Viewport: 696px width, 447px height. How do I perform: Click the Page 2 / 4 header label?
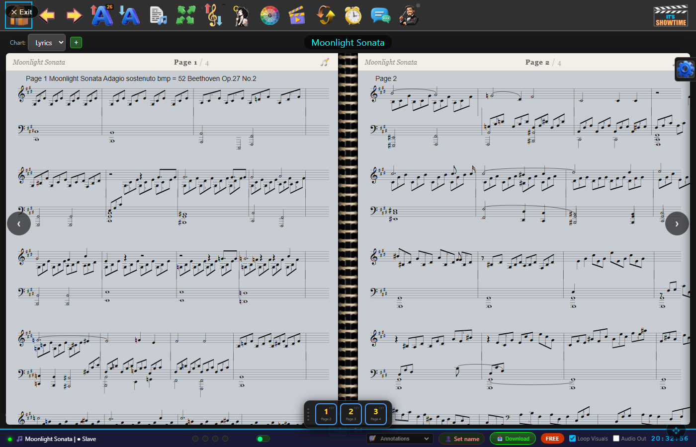[543, 63]
